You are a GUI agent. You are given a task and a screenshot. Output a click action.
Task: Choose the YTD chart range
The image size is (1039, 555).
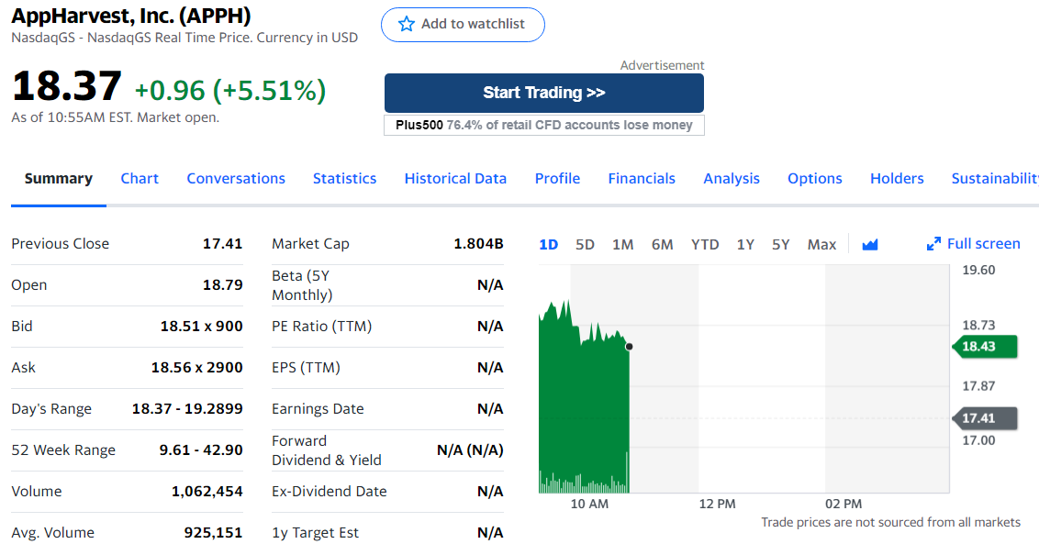[x=704, y=244]
